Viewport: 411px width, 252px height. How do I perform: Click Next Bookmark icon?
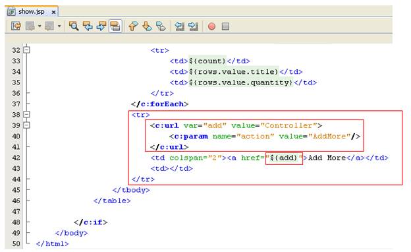147,26
